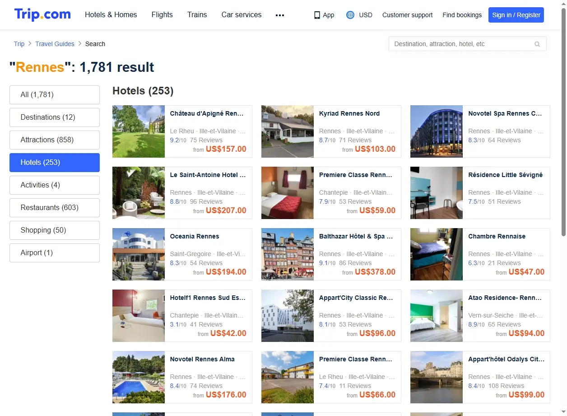Open Find bookings
This screenshot has width=567, height=416.
[x=462, y=15]
